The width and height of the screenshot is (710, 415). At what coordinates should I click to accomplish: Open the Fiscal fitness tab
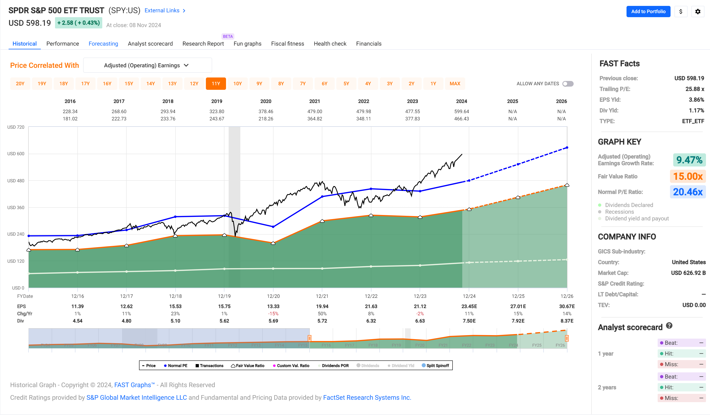[x=287, y=44]
